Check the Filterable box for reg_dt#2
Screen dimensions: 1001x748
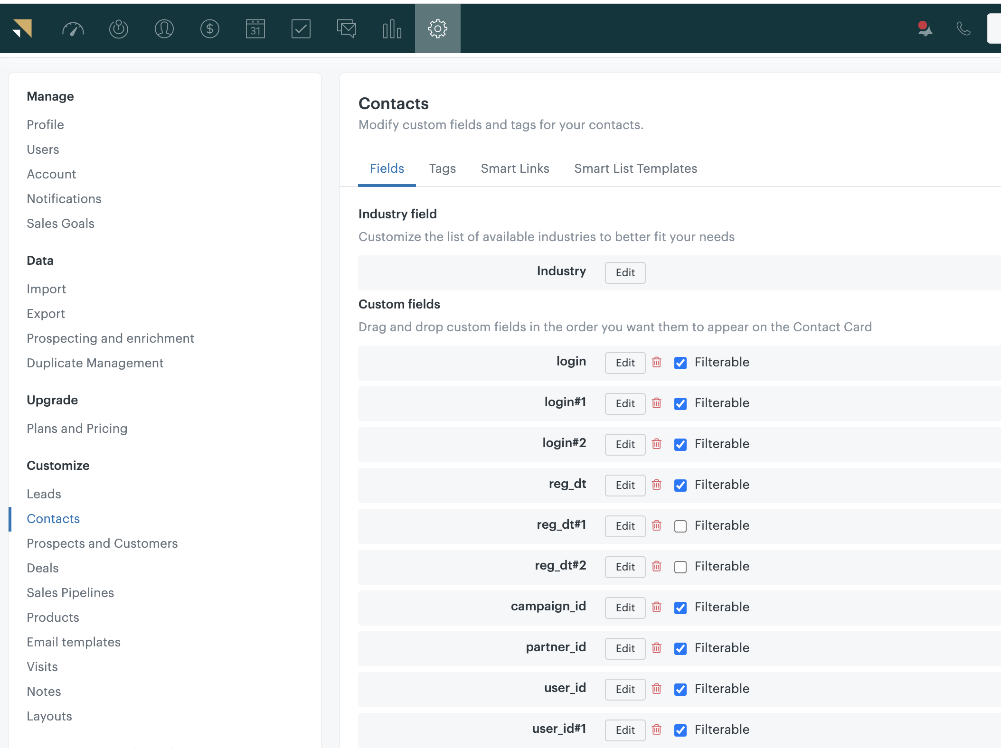point(680,567)
